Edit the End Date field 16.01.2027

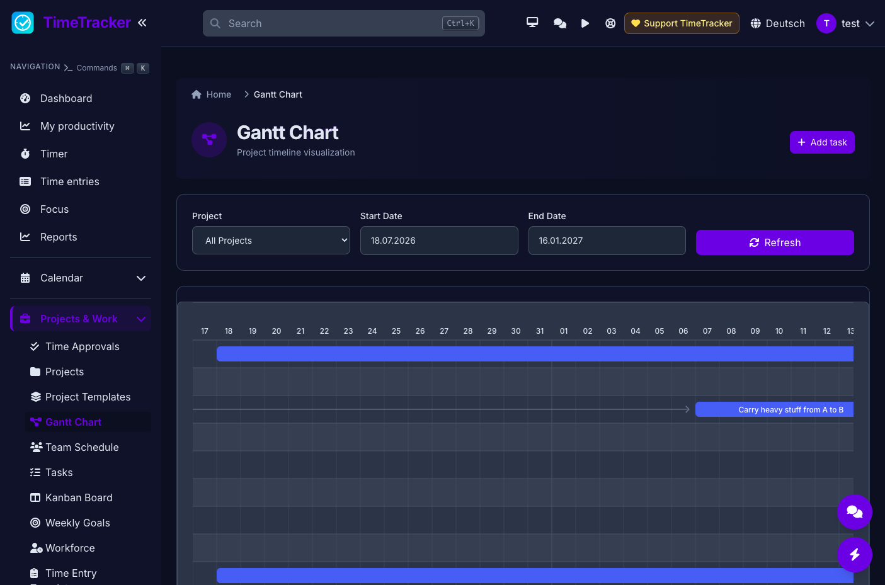pyautogui.click(x=607, y=241)
